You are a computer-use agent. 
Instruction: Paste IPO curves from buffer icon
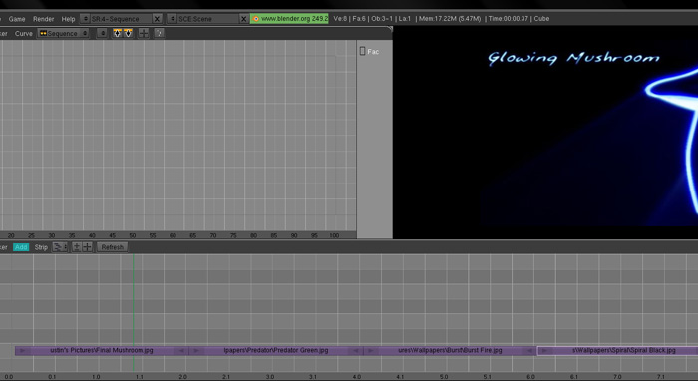click(128, 33)
